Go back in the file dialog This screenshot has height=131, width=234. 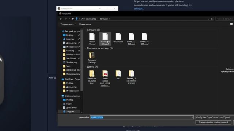(x=61, y=19)
